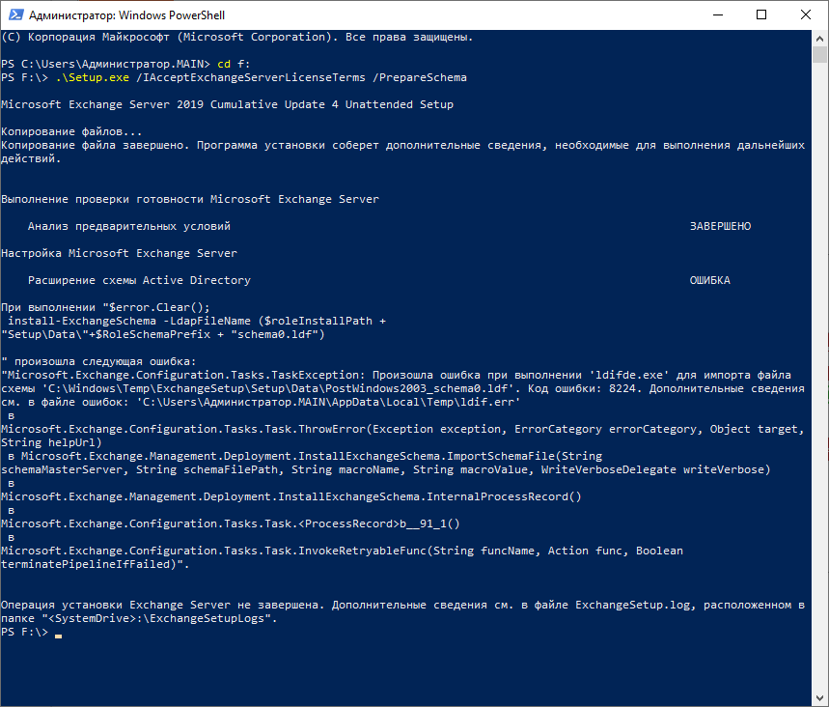The height and width of the screenshot is (707, 829).
Task: Click 'InstallExchangeSchema.InternalProcessRecord()' line
Action: (x=291, y=496)
